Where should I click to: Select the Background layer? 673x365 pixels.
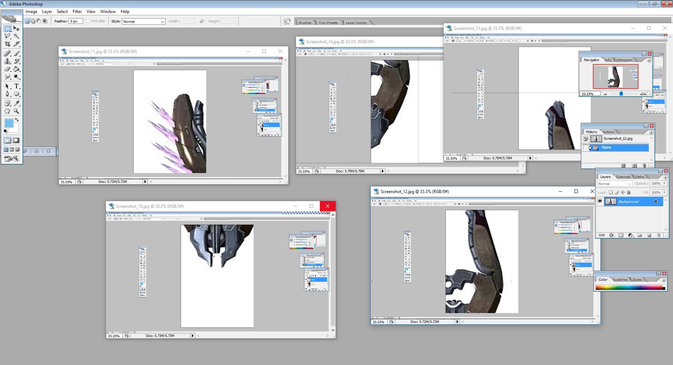coord(630,201)
